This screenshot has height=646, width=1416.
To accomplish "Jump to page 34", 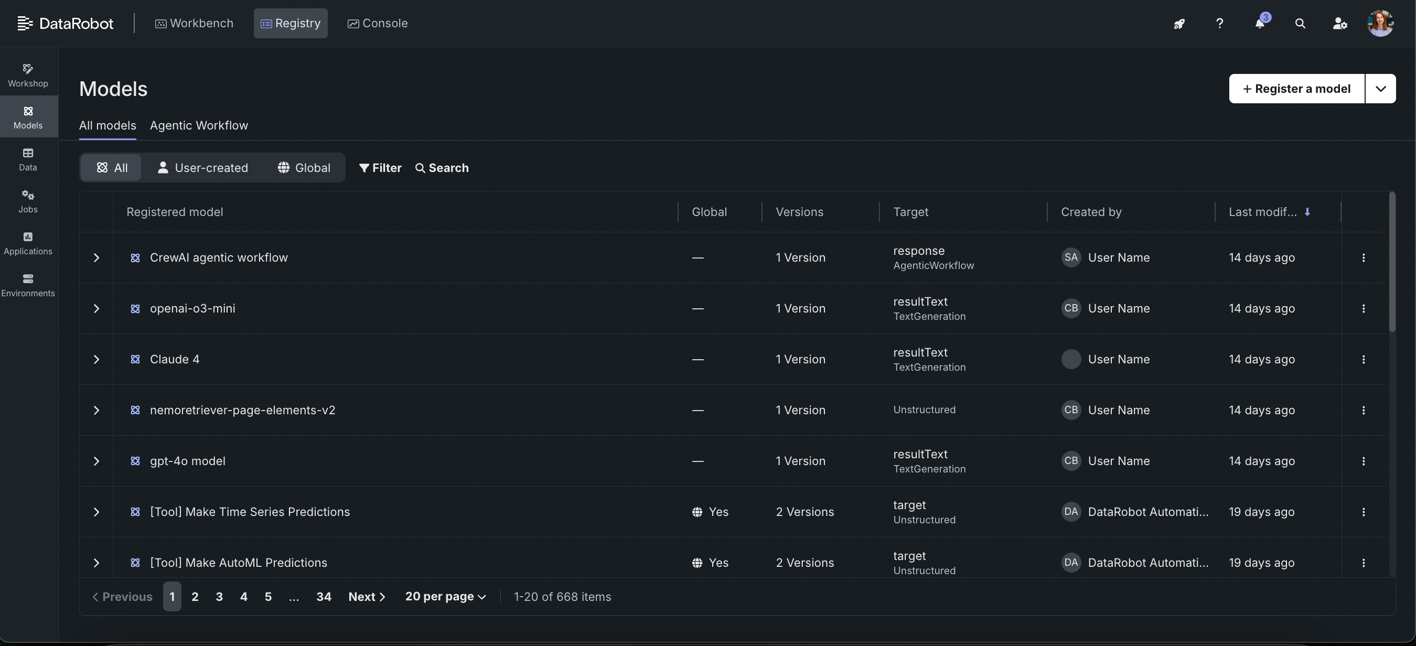I will [x=324, y=597].
